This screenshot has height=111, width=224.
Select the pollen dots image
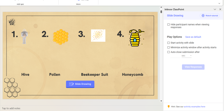pyautogui.click(x=98, y=36)
